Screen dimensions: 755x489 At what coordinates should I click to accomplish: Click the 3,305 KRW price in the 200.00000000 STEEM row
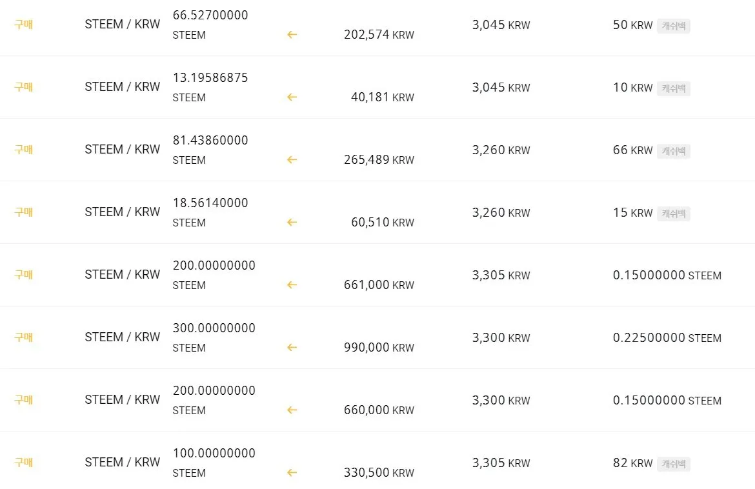(x=501, y=275)
